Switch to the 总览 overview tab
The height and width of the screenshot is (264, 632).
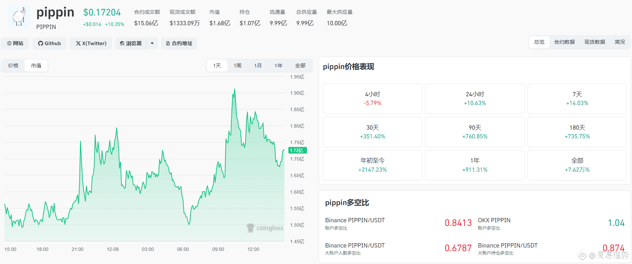pos(539,42)
